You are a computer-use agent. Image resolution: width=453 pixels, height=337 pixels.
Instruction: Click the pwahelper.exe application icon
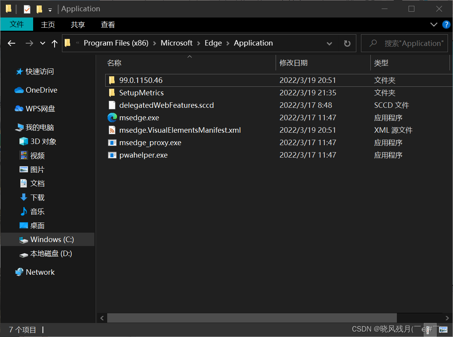(x=112, y=155)
